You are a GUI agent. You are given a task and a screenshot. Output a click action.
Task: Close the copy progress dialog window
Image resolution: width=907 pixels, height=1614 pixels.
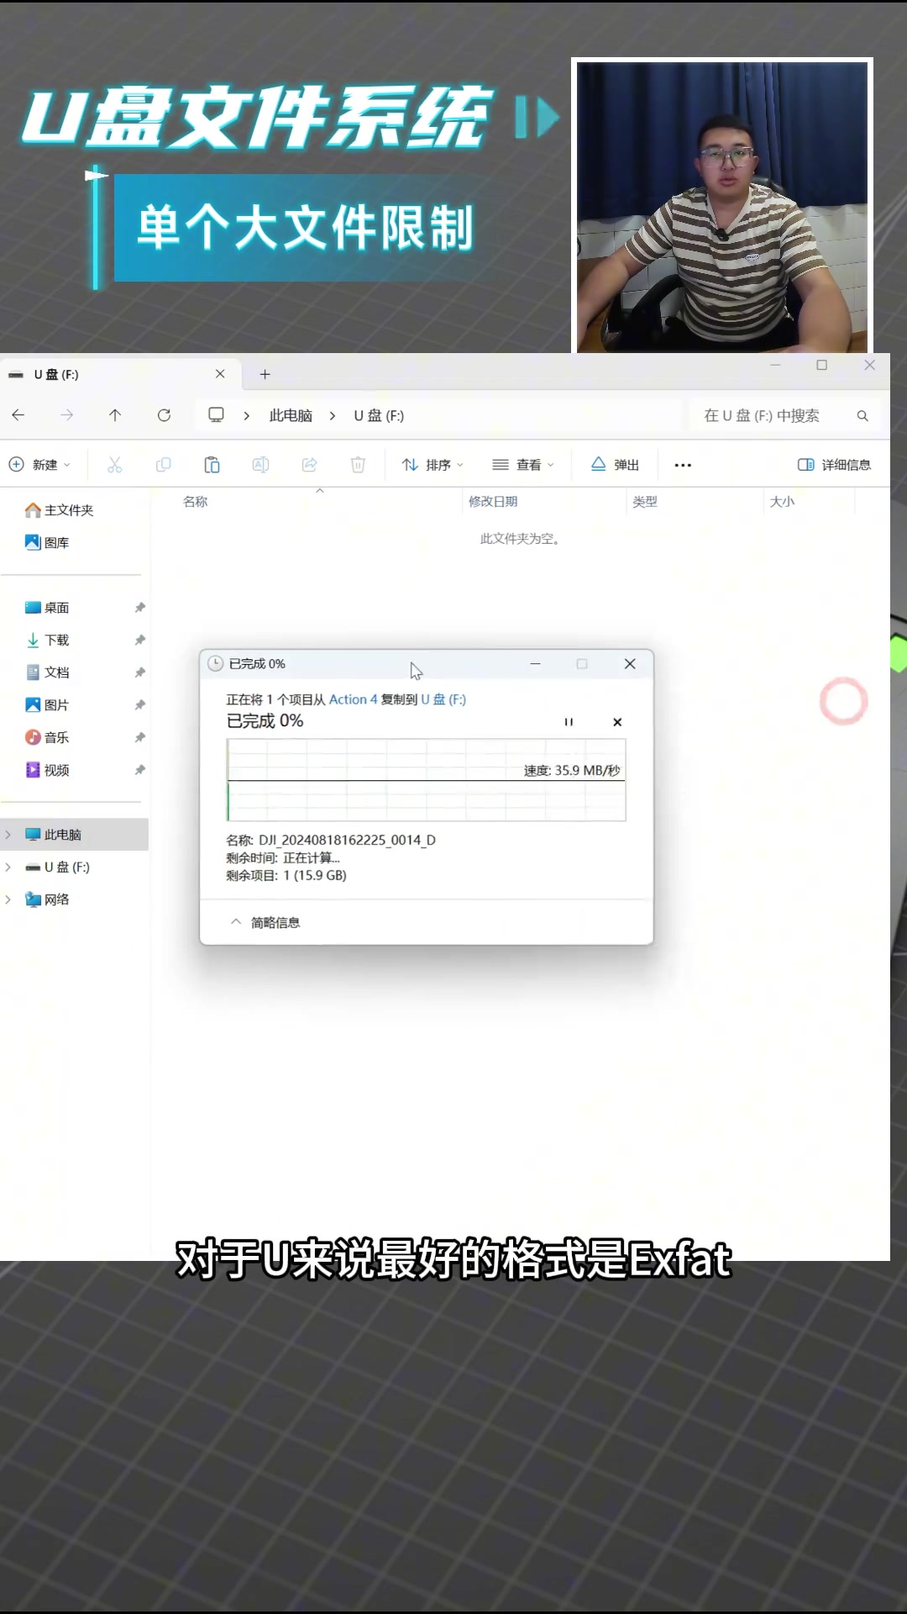coord(630,664)
